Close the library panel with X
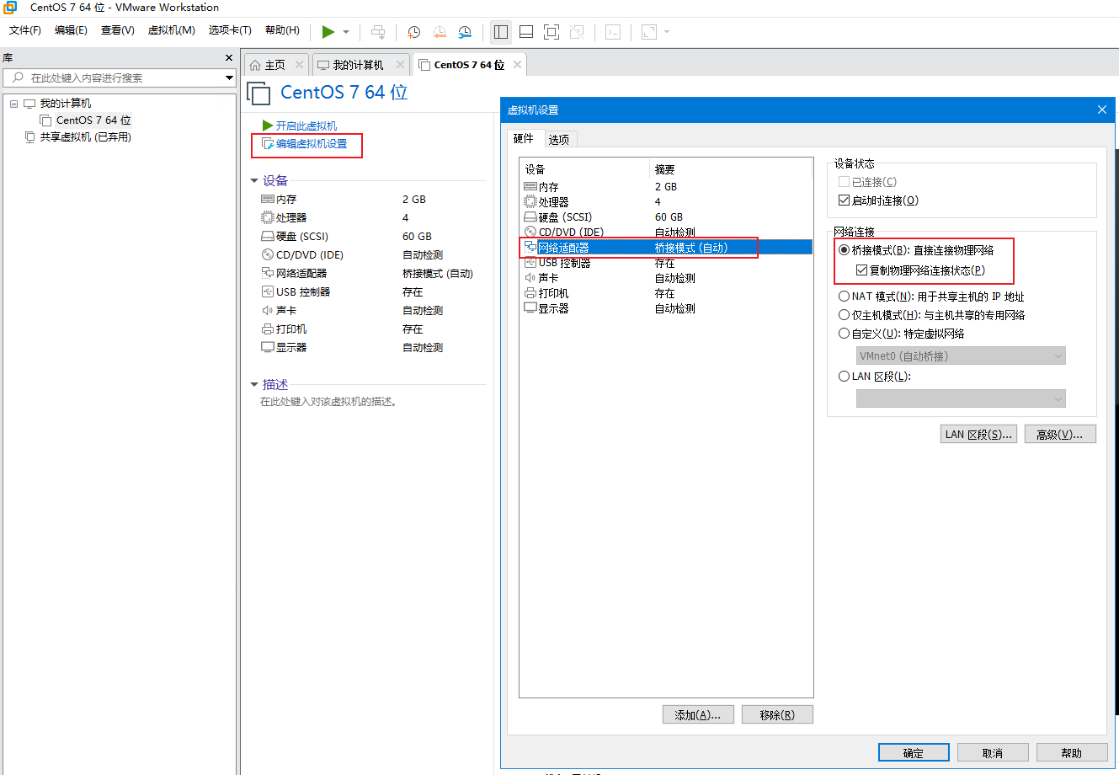The image size is (1119, 775). (x=229, y=58)
